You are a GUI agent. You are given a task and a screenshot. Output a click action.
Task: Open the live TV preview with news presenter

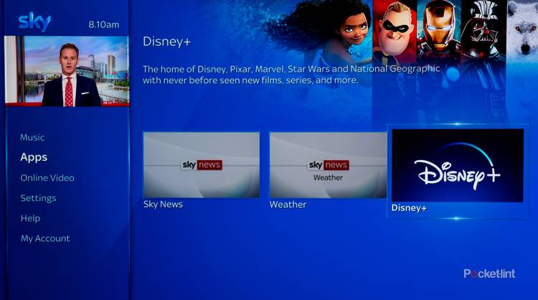[67, 71]
